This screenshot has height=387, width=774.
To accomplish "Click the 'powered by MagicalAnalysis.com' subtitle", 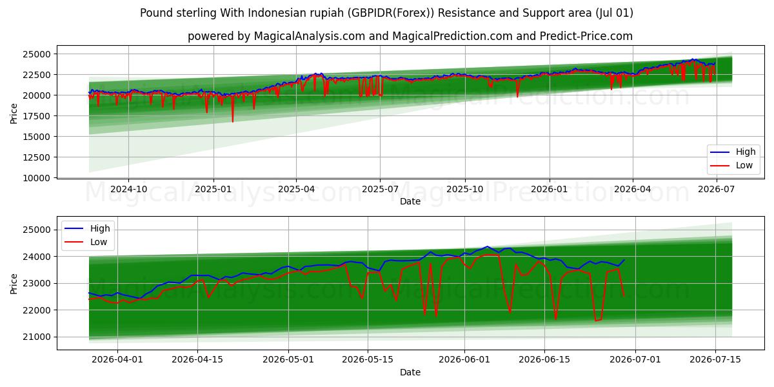I will click(x=410, y=36).
